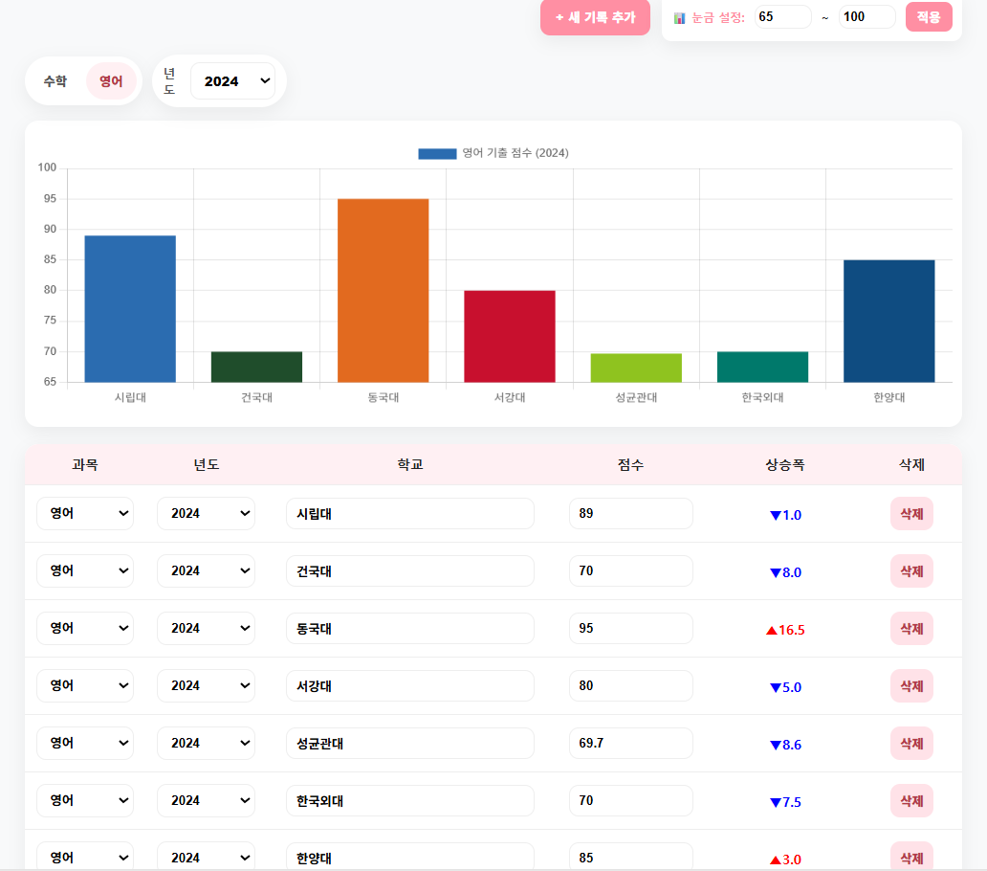Screen dimensions: 987x871
Task: Click the 적용 button for scale settings
Action: [x=928, y=17]
